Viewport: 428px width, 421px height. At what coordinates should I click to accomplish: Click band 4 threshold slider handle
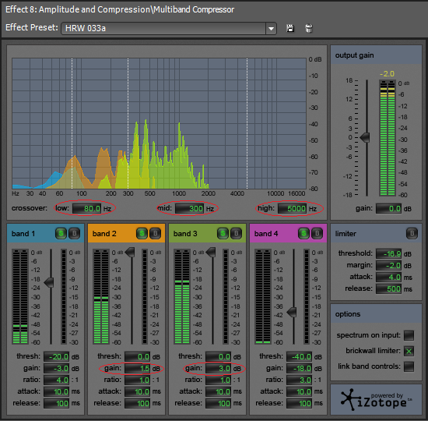(x=292, y=312)
